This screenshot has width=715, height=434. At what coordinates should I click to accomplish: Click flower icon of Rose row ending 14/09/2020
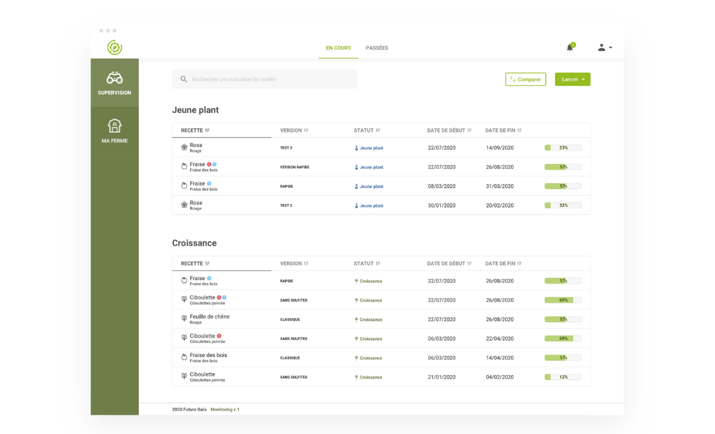[x=184, y=147]
